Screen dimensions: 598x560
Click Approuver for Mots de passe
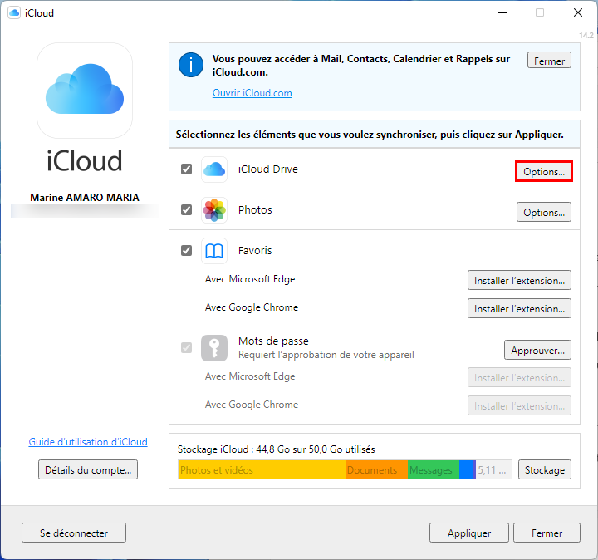point(537,350)
